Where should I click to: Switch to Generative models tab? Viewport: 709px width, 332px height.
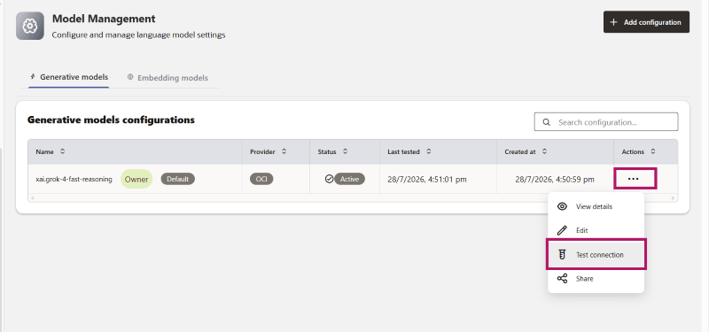click(x=69, y=77)
